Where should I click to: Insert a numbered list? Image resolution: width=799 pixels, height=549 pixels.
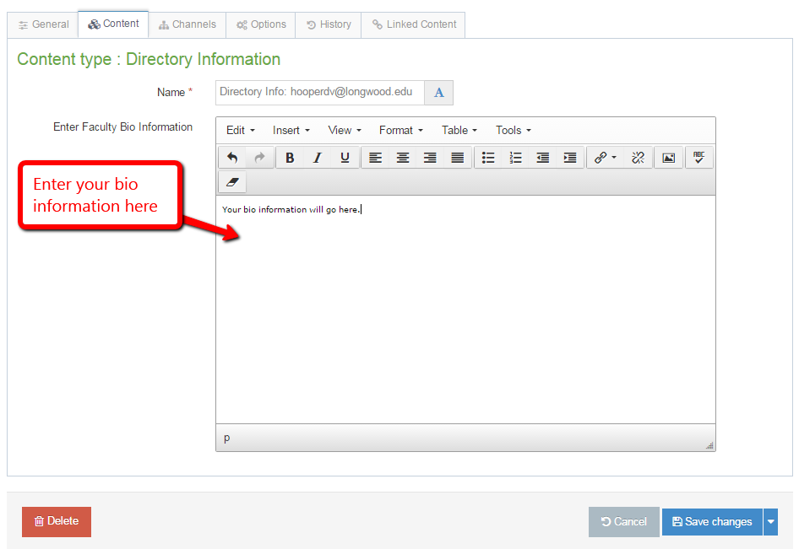[516, 158]
